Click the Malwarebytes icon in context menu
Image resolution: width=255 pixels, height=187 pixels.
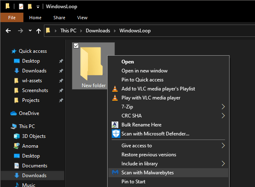tap(115, 173)
